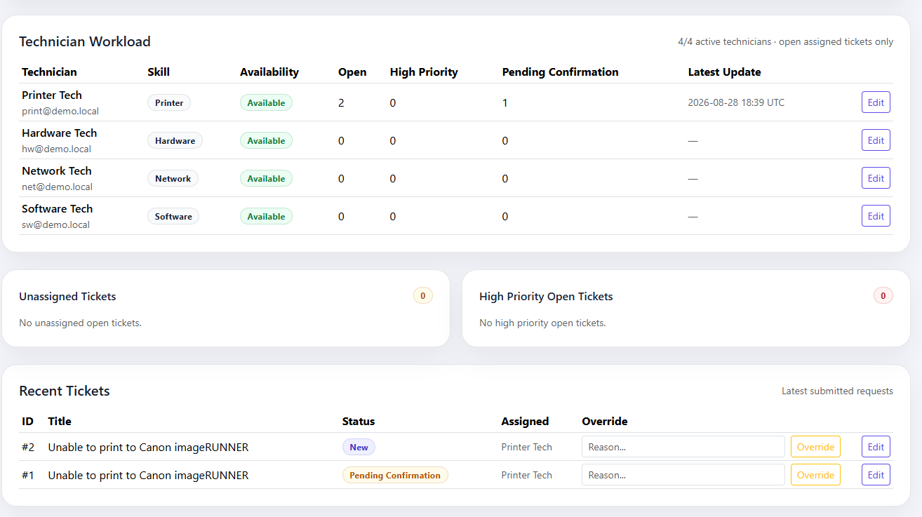This screenshot has width=922, height=517.
Task: Click the Printer skill badge
Action: tap(169, 102)
